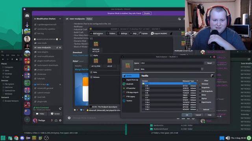Click Add Instance in MultiMC toolbar
The image size is (252, 141).
(x=96, y=33)
